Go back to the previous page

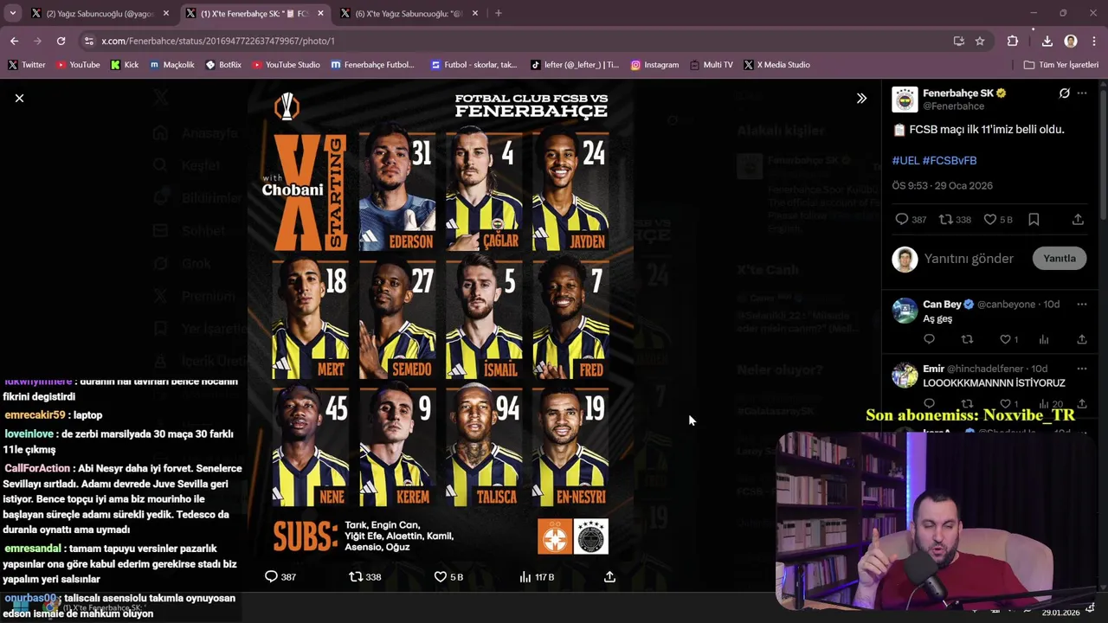click(14, 41)
